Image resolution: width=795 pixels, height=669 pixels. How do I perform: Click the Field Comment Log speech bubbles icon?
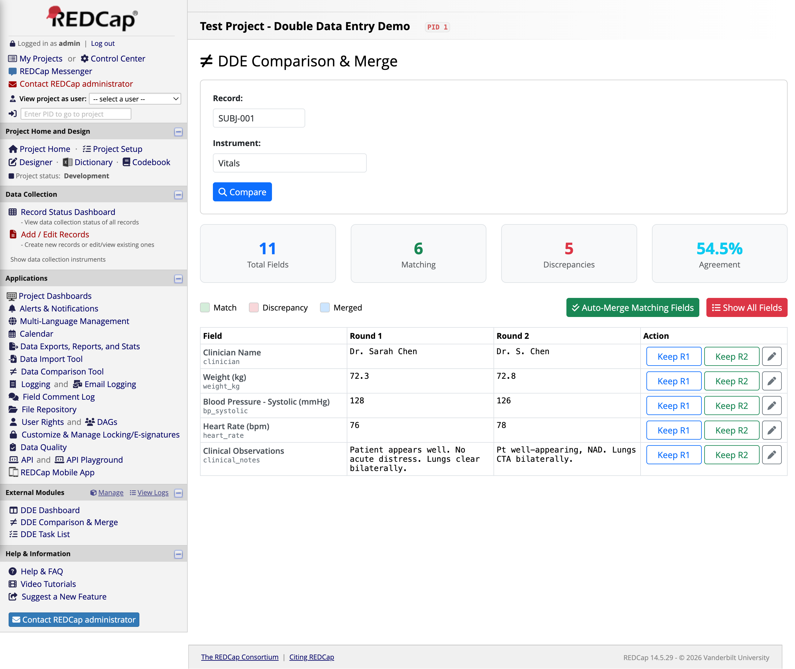pyautogui.click(x=14, y=397)
